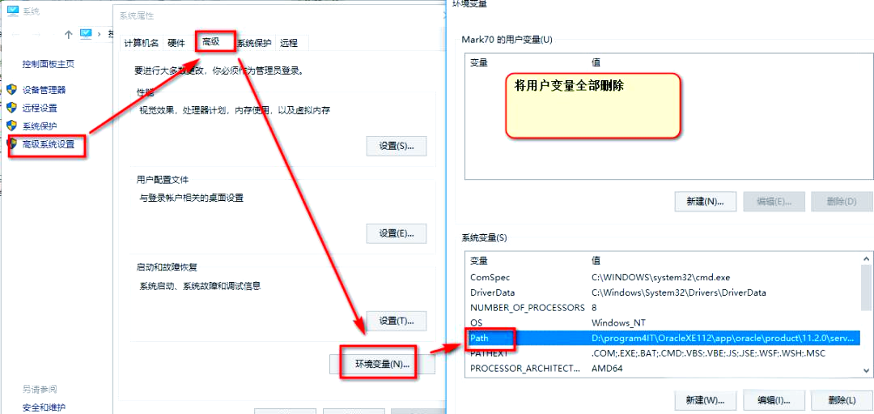Click 新建(N)... for user variables
This screenshot has width=874, height=414.
705,202
